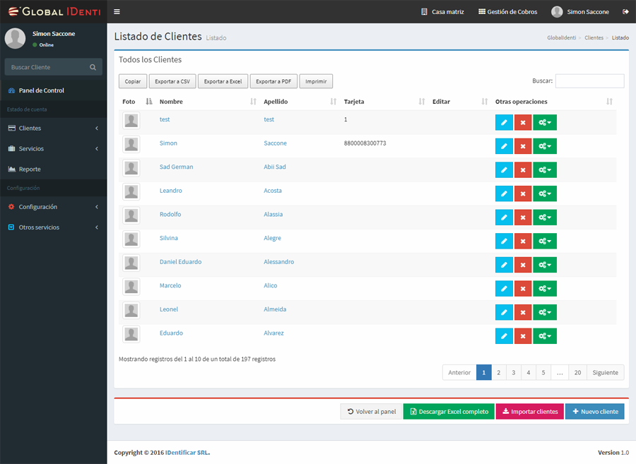Click the blue edit pencil for Eduardo Alvarez
Image resolution: width=636 pixels, height=464 pixels.
(x=504, y=336)
